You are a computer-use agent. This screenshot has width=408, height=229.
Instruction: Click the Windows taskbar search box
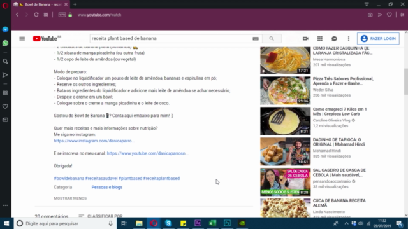[x=65, y=223]
